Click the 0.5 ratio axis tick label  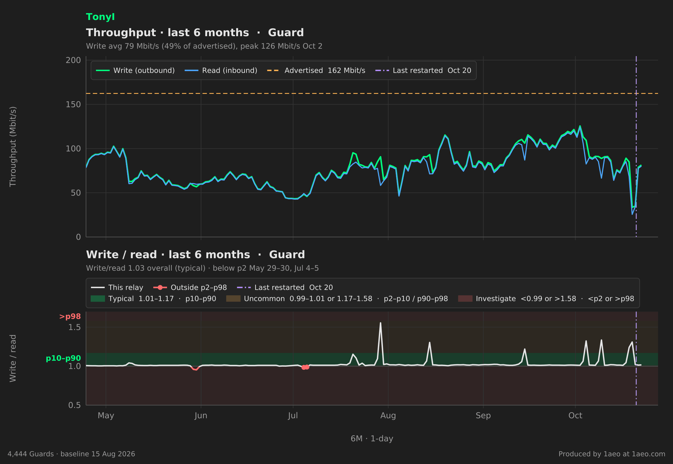click(x=74, y=405)
